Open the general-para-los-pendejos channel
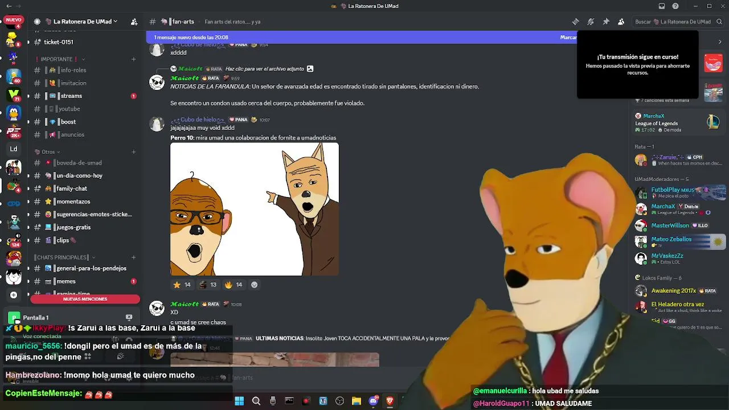The image size is (729, 410). click(x=85, y=268)
